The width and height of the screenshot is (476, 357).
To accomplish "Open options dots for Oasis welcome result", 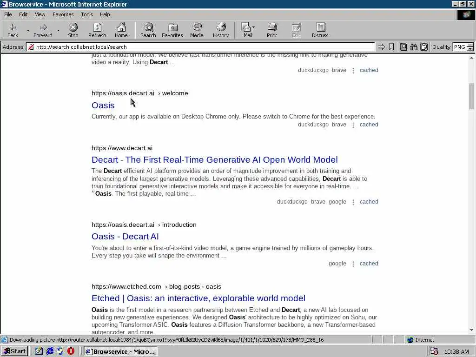I will (x=353, y=125).
